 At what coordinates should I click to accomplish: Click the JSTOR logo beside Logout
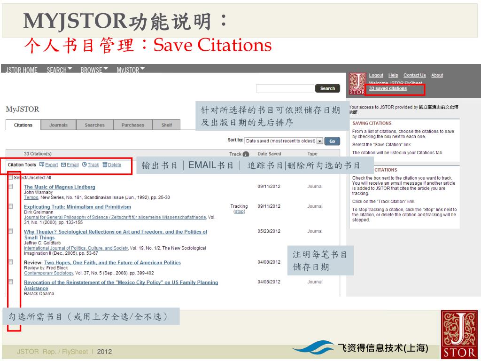pyautogui.click(x=357, y=84)
